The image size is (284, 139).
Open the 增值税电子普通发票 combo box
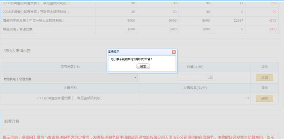click(70, 78)
